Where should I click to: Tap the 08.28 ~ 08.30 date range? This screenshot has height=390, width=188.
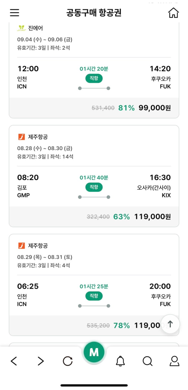(x=45, y=148)
